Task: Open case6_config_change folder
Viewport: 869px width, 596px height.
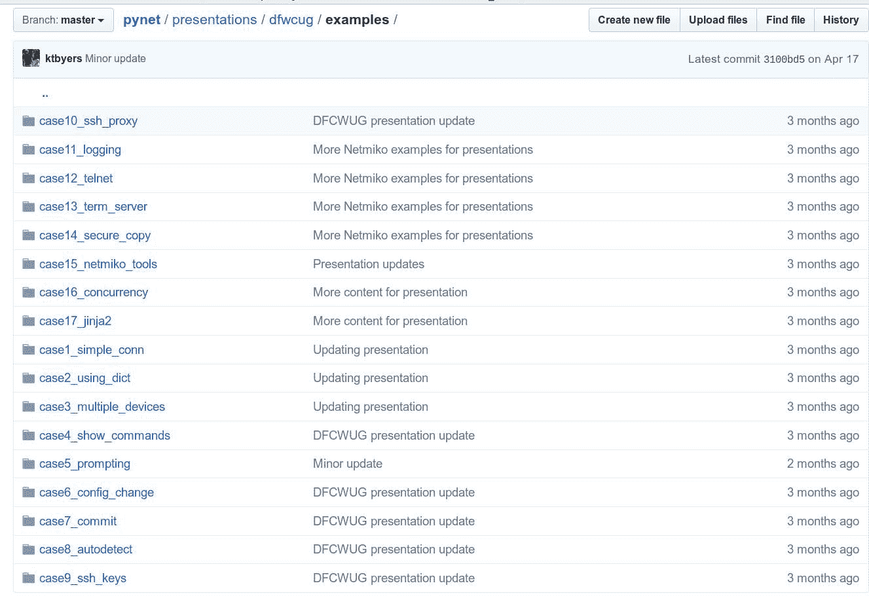Action: [96, 493]
